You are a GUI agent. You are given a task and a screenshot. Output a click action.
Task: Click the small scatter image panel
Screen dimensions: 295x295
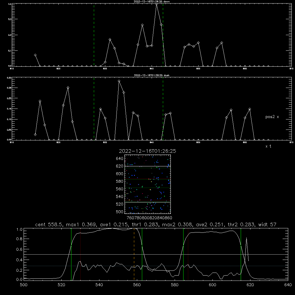147,184
